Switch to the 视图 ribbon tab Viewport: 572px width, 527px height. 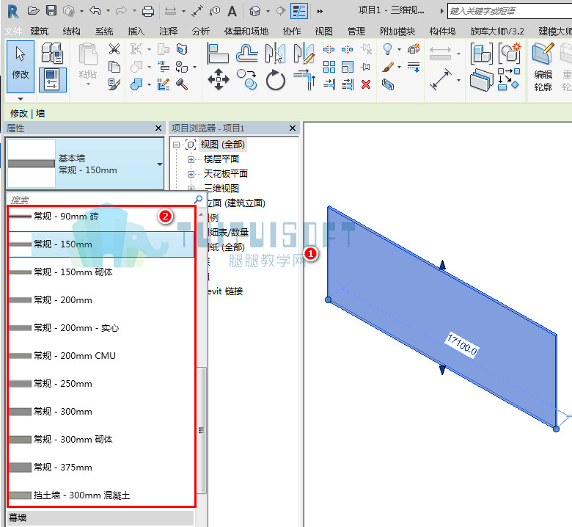tap(324, 32)
